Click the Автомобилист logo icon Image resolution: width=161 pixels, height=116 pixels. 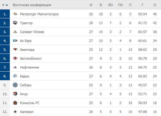15,58
